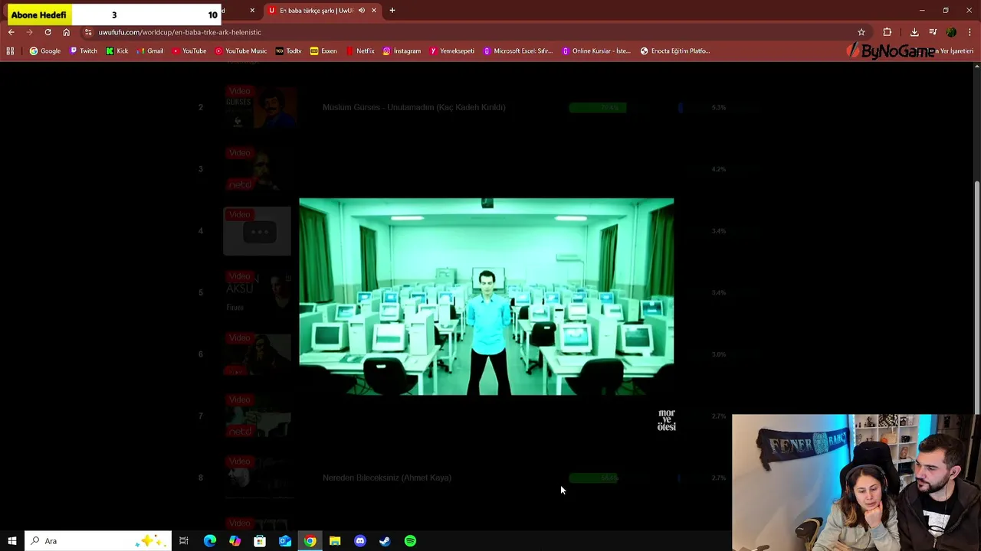Open the rank 5 Aksu video thumbnail
The height and width of the screenshot is (551, 981).
258,292
